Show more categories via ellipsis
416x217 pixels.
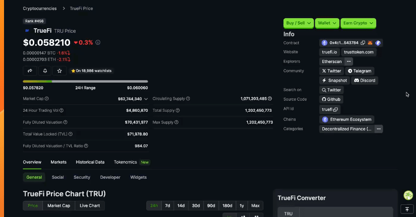pyautogui.click(x=379, y=129)
